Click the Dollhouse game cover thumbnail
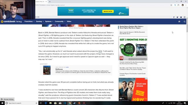The height and width of the screenshot is (105, 188). 47,70
